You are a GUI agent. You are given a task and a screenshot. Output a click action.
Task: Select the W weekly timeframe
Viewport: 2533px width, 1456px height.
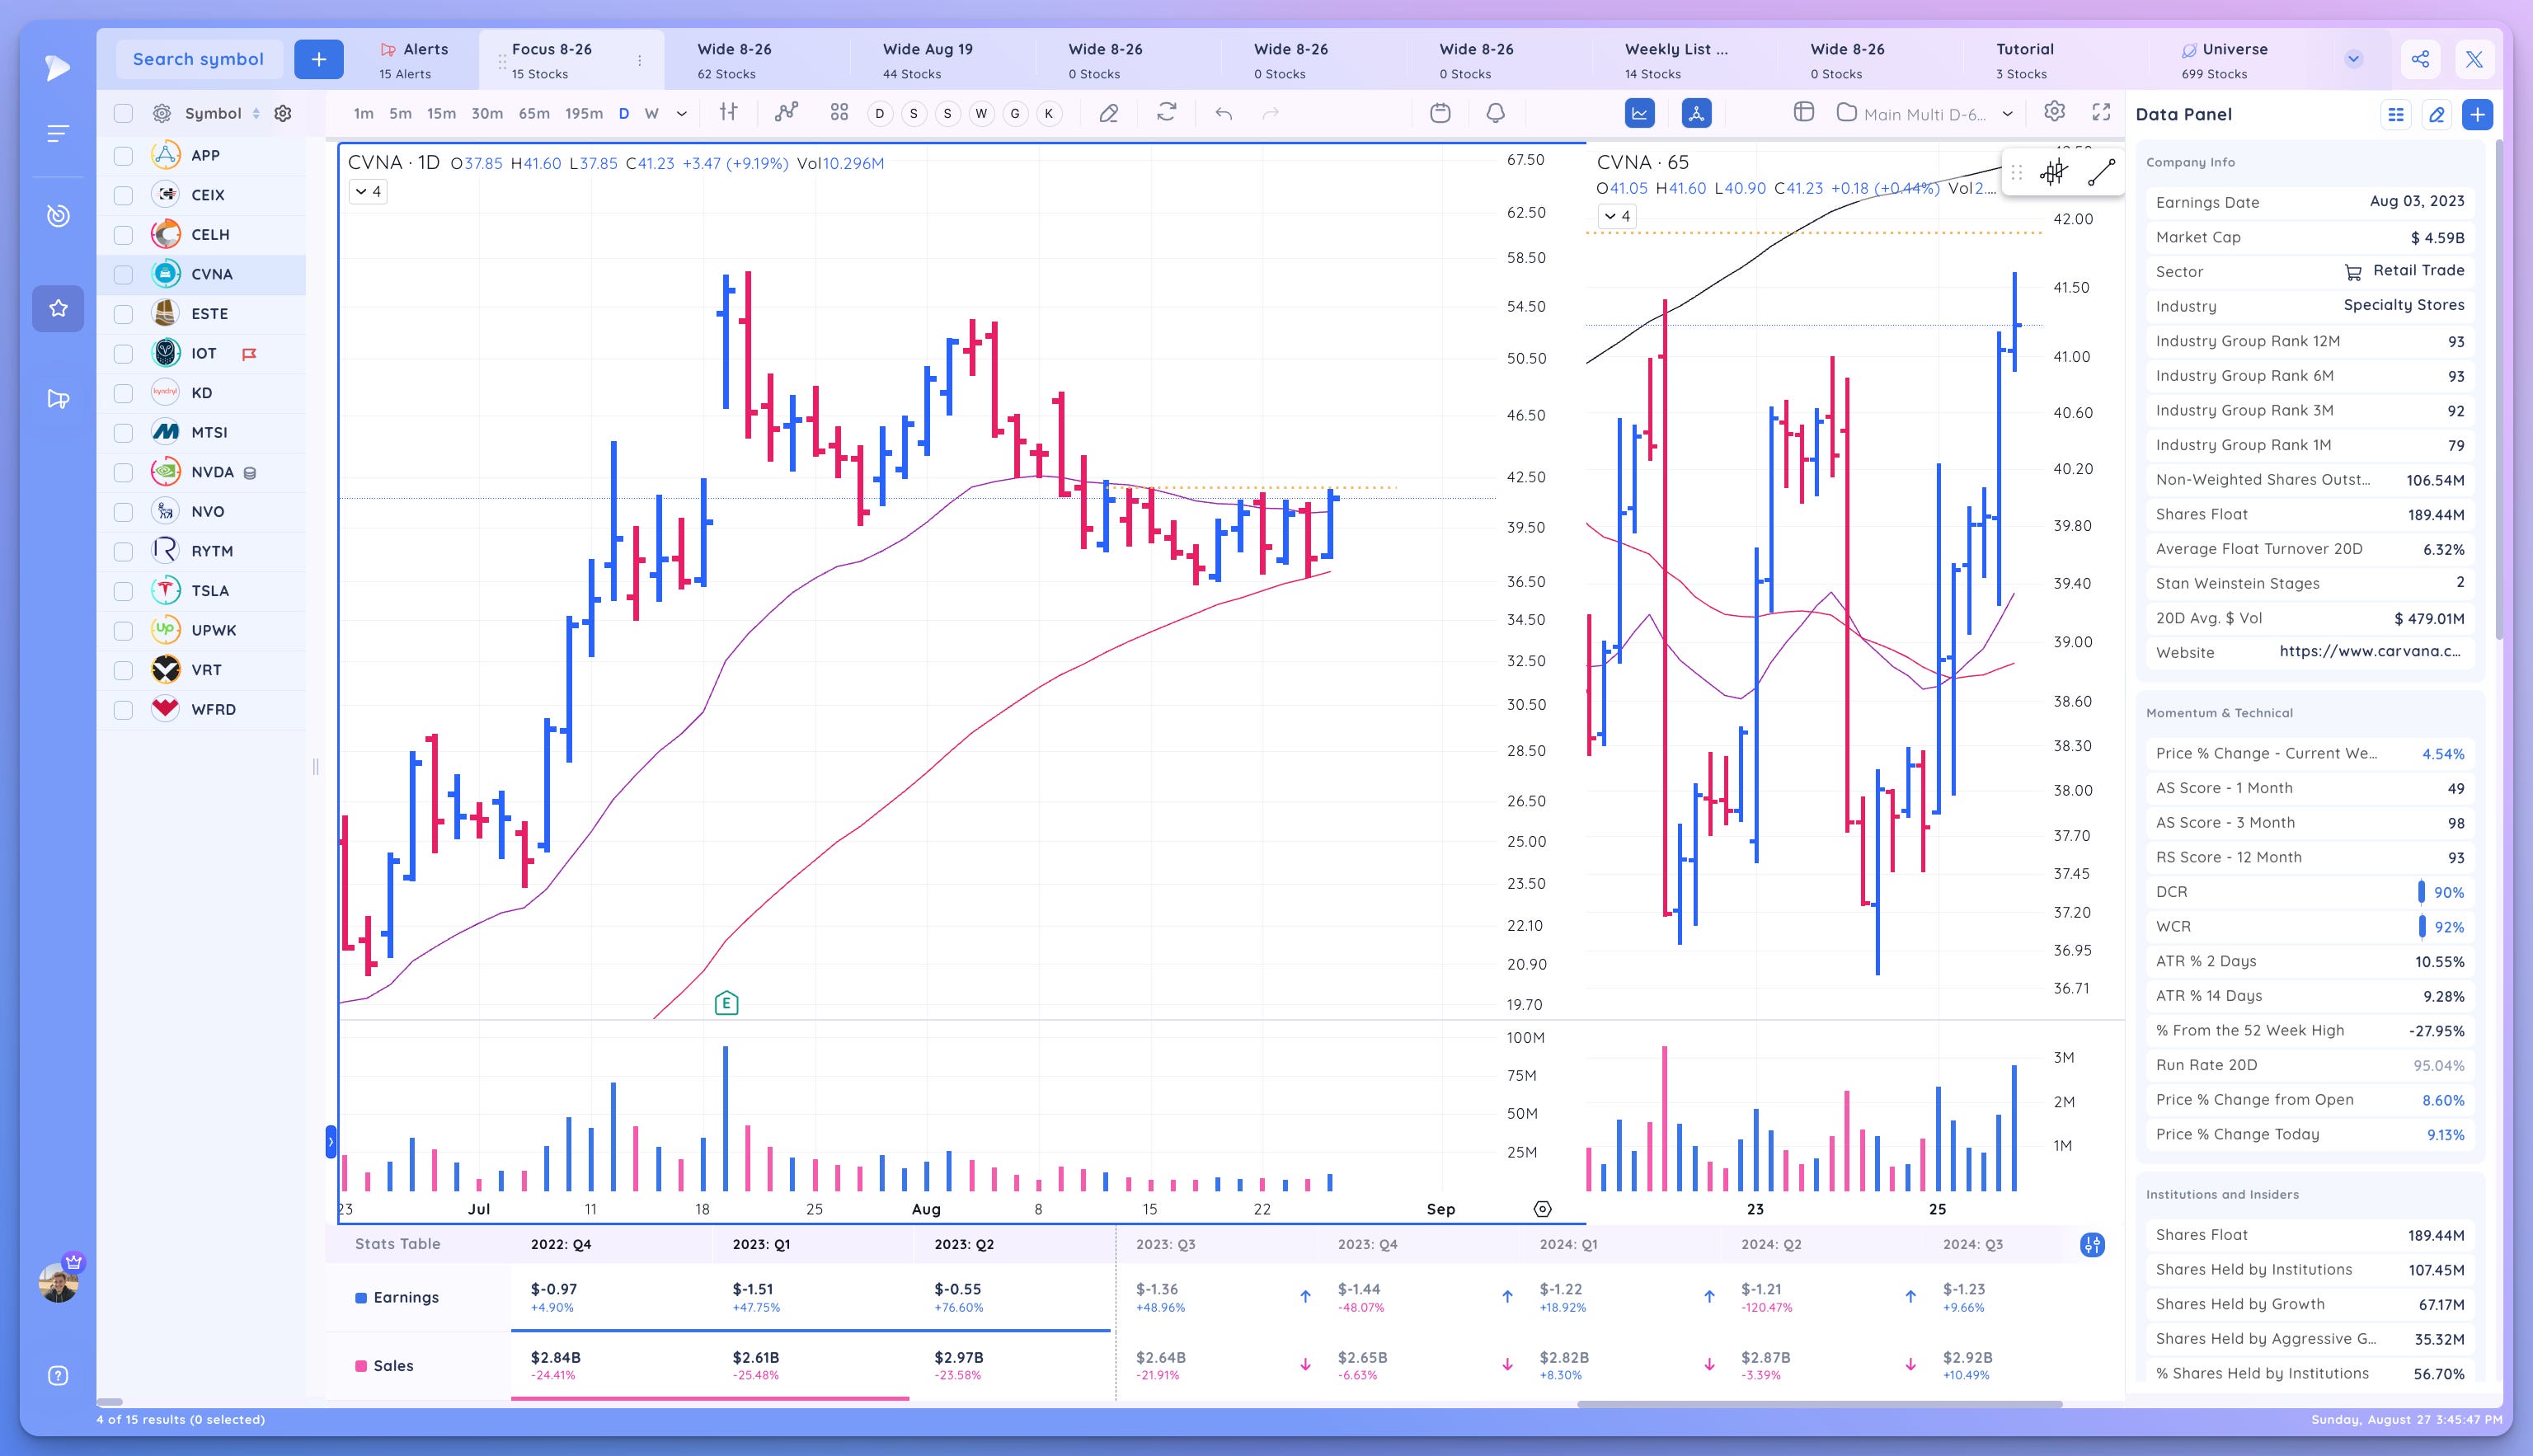pos(651,113)
